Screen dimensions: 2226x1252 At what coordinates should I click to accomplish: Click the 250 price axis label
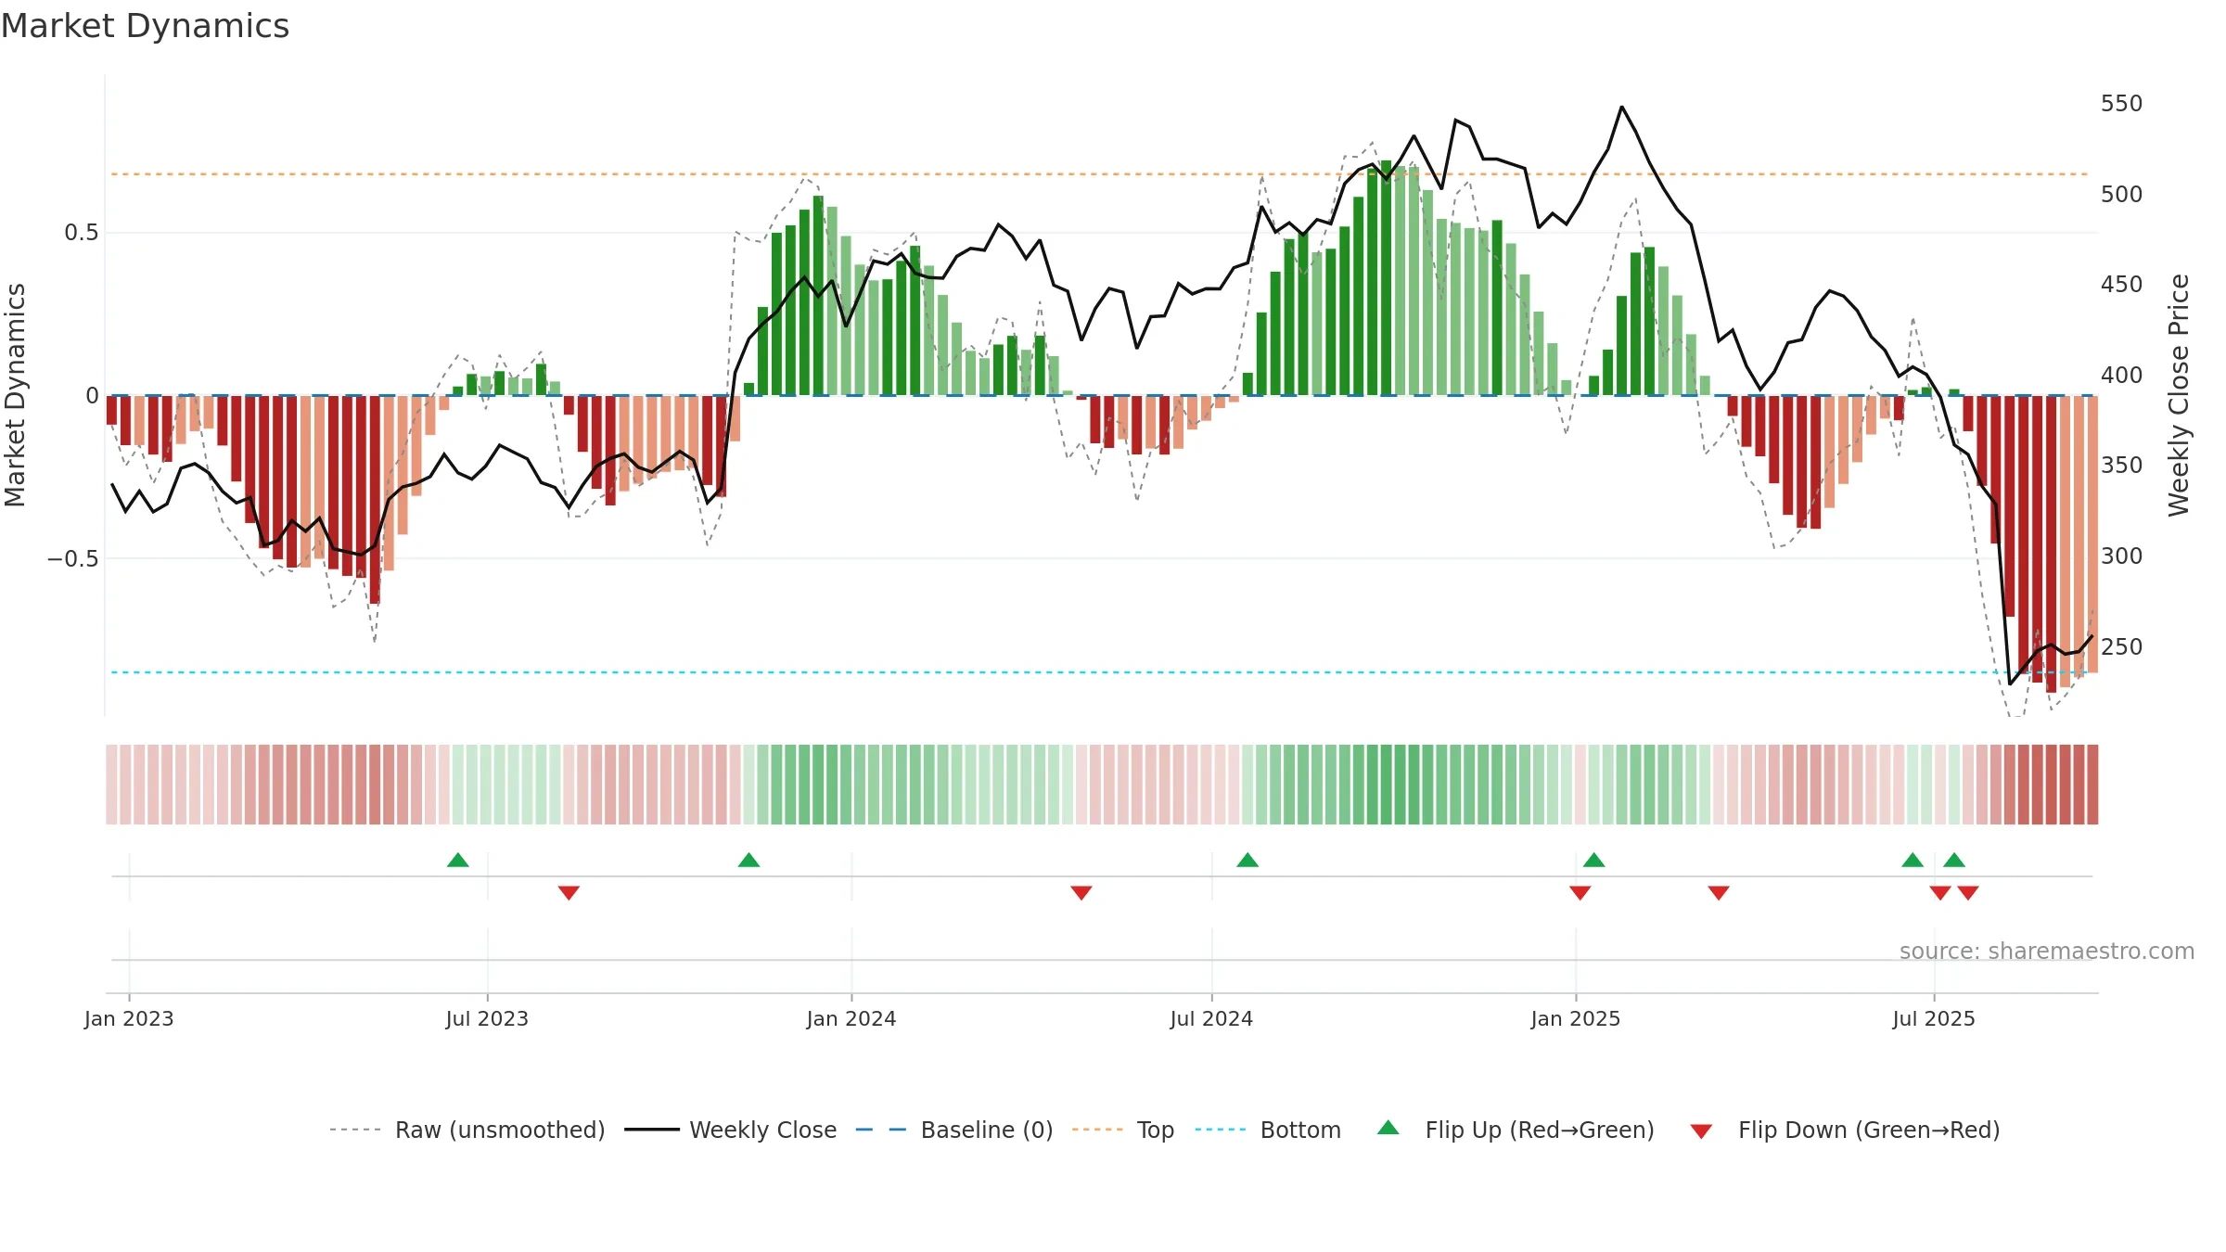pos(2122,647)
